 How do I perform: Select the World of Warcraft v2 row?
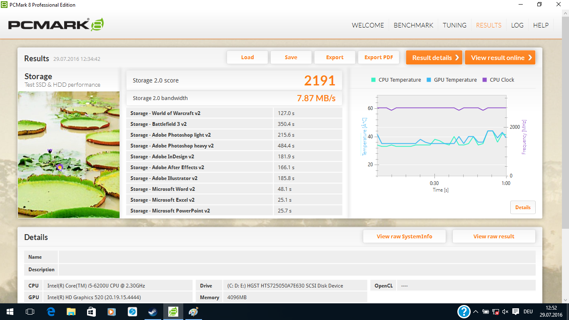click(x=234, y=113)
